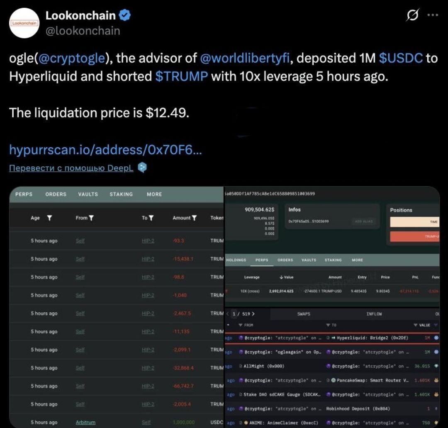The width and height of the screenshot is (448, 428).
Task: Click the From column filter funnel icon
Action: (91, 218)
